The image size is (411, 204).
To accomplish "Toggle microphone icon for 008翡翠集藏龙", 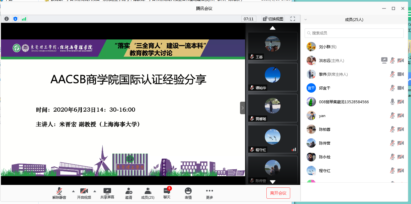I will coord(392,102).
